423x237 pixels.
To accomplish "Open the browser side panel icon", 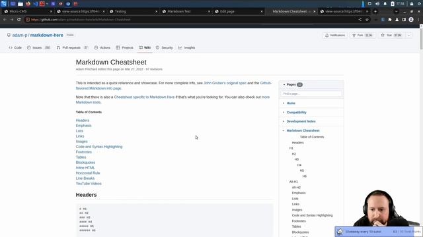I will pyautogui.click(x=404, y=20).
